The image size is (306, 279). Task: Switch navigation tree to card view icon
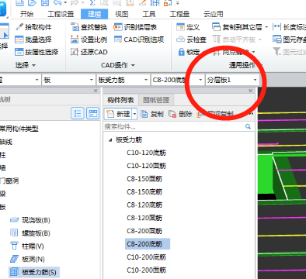(x=92, y=113)
